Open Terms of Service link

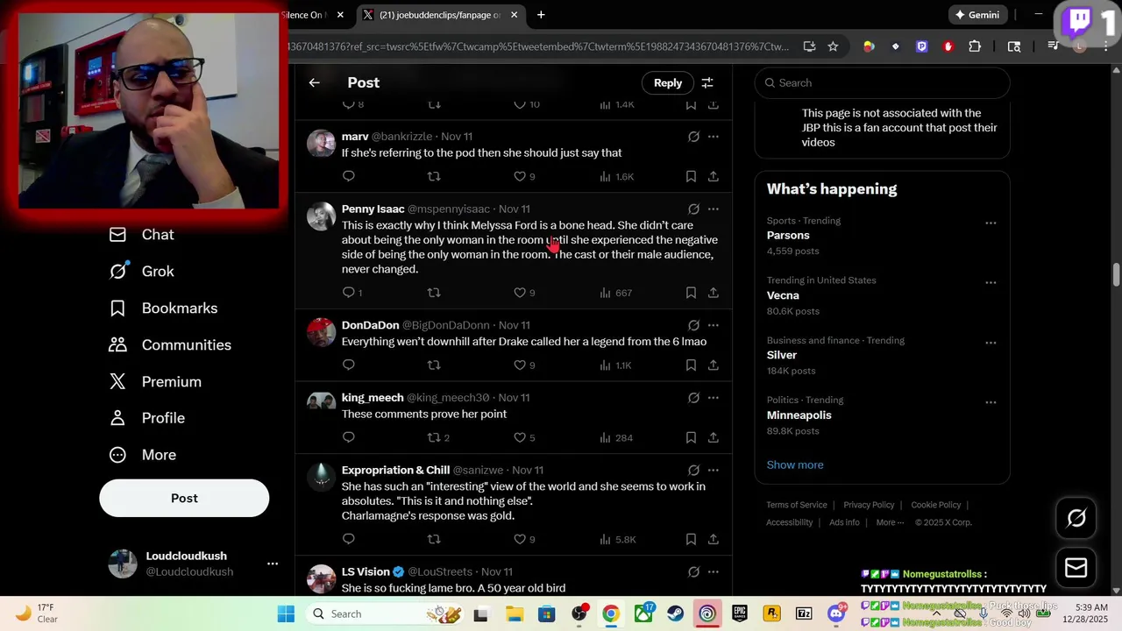[797, 505]
